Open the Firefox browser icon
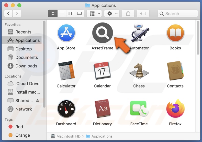 pos(175,108)
